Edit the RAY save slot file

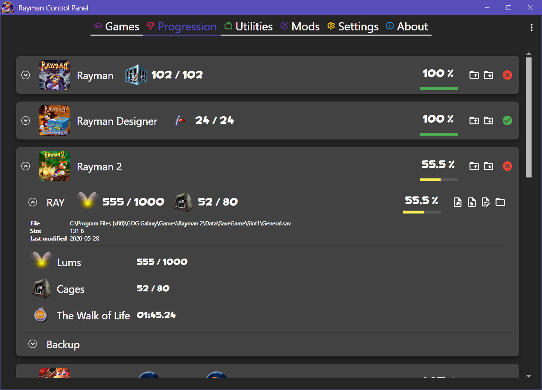click(486, 202)
